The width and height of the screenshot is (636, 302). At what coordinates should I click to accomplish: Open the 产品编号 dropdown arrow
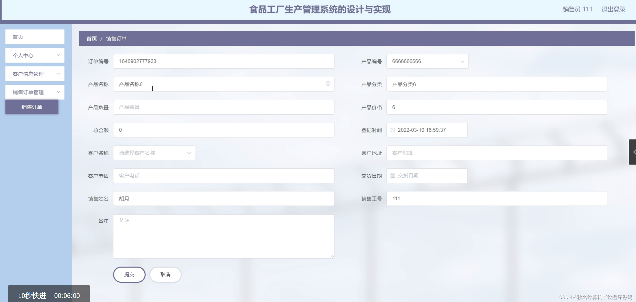pyautogui.click(x=462, y=62)
